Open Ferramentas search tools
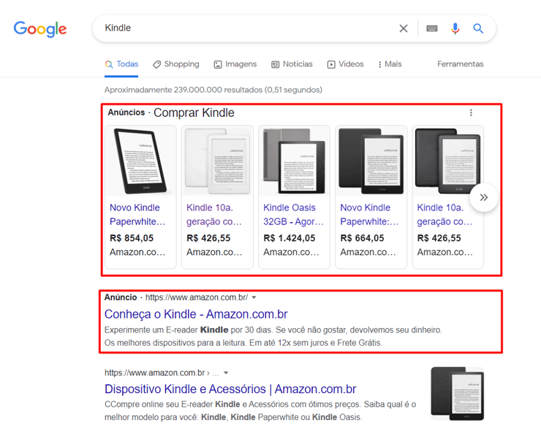541x434 pixels. point(461,64)
